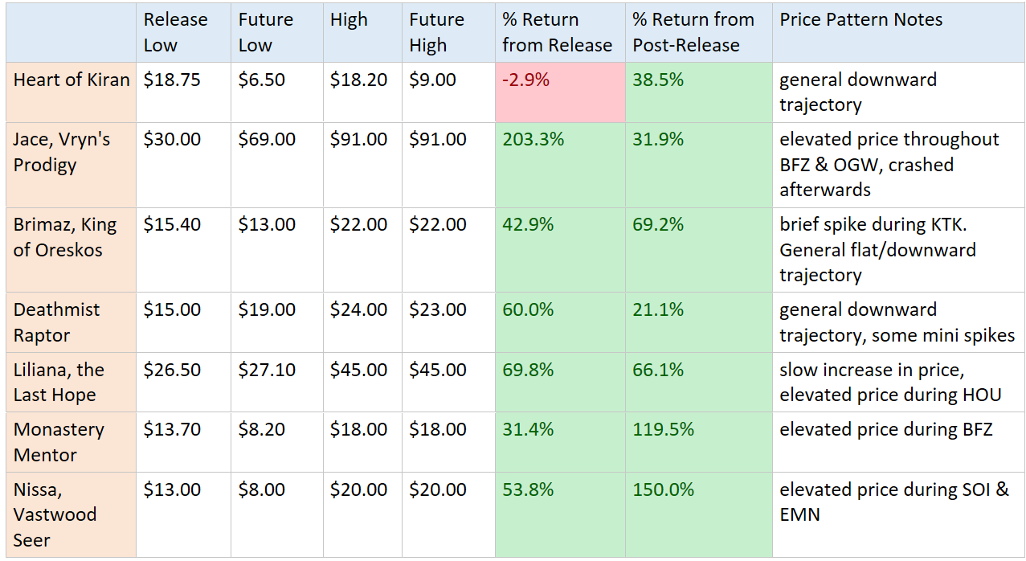Screen dimensions: 1026x561
Task: Select the Deathmist Raptor row header
Action: (71, 322)
